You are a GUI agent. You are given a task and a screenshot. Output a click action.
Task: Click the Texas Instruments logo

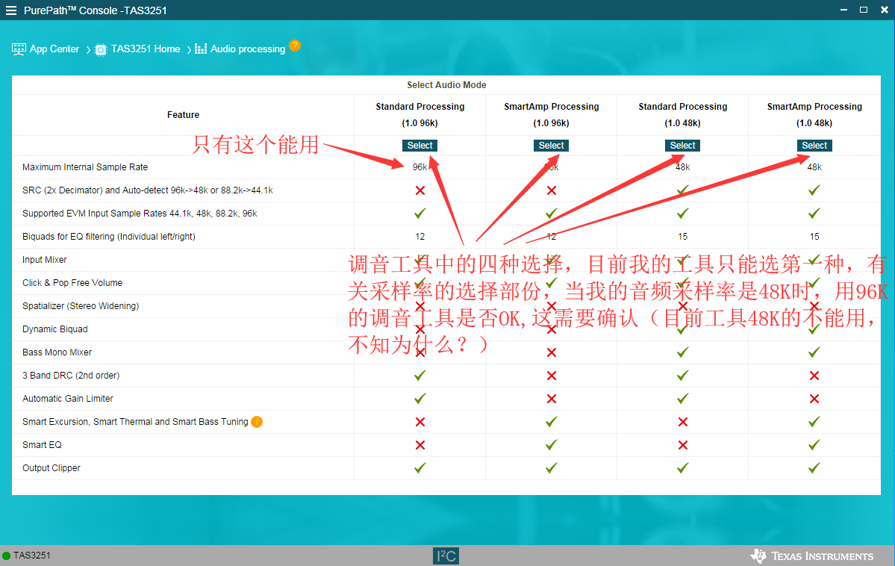pos(811,556)
